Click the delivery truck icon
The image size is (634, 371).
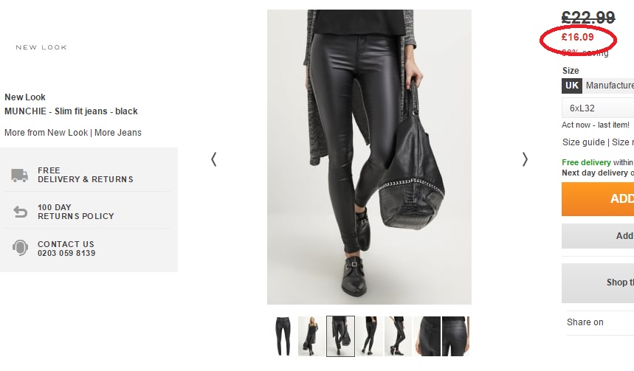point(19,175)
